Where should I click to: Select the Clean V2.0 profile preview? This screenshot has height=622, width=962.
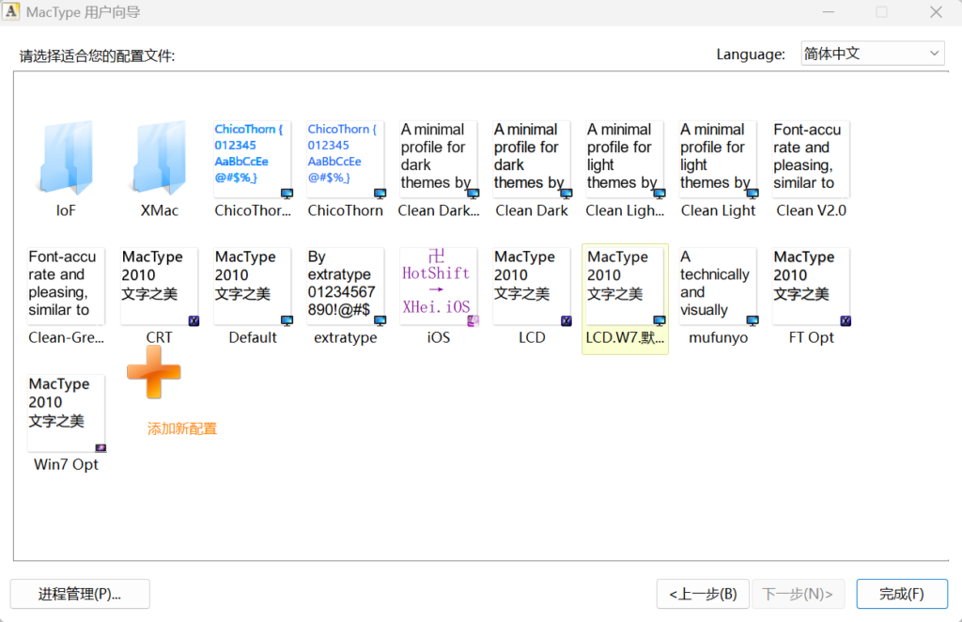click(x=811, y=160)
